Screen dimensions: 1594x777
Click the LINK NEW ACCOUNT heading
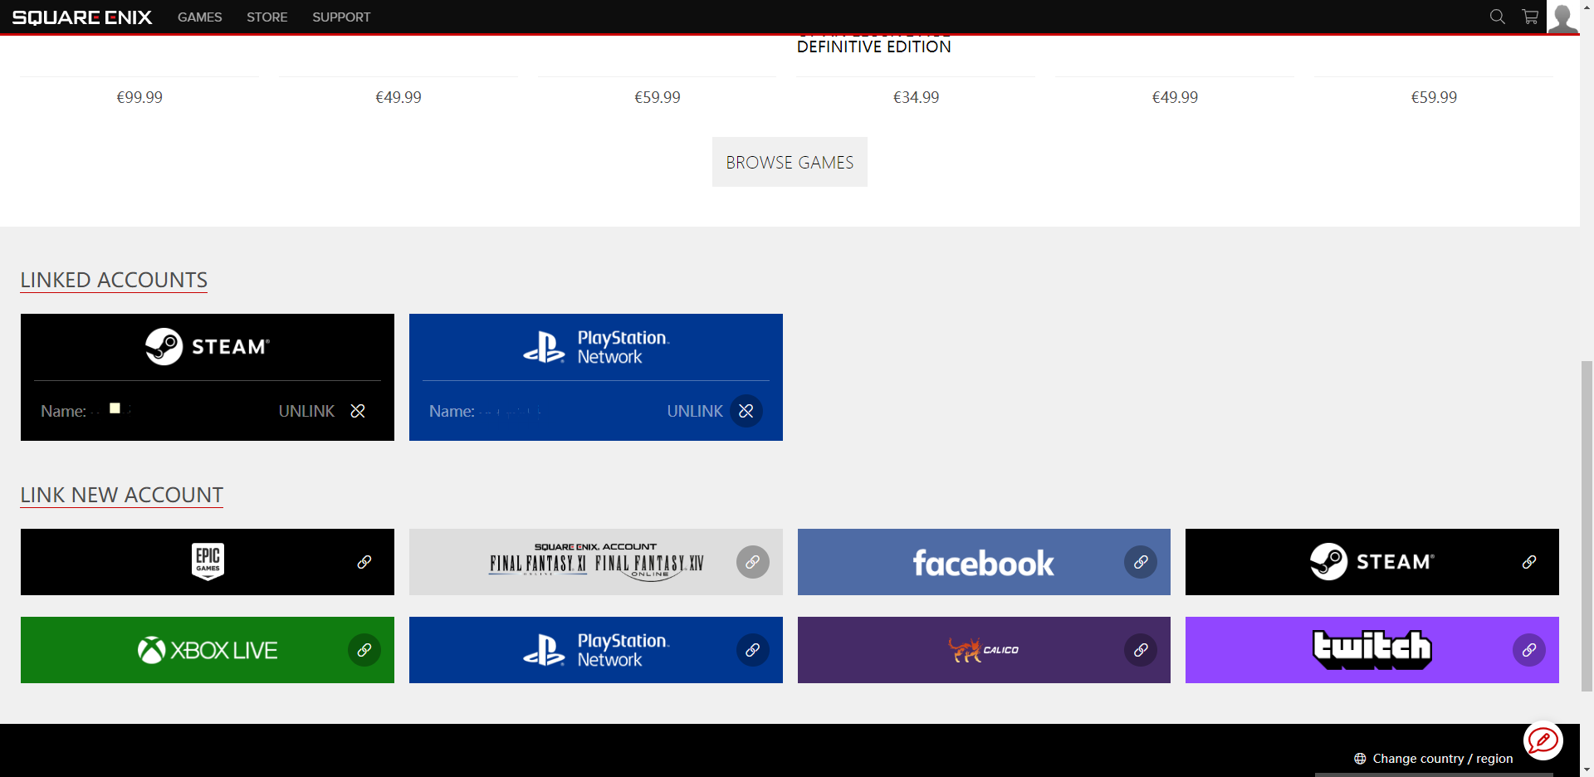(121, 495)
